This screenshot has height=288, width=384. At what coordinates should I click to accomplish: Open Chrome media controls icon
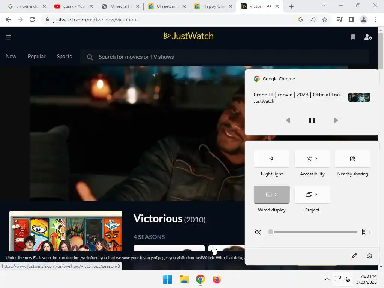(x=340, y=19)
